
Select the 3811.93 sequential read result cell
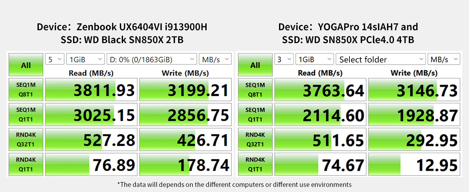pyautogui.click(x=91, y=90)
